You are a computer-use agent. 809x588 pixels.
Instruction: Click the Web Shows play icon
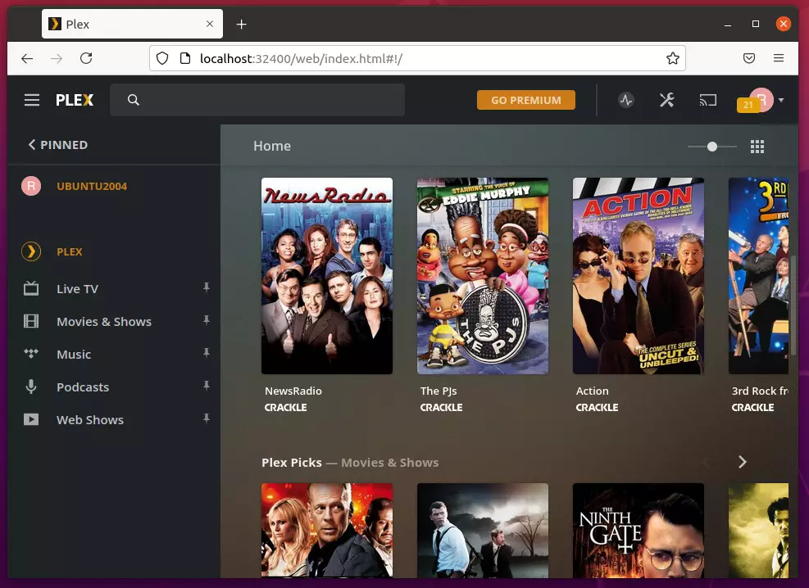[x=31, y=419]
